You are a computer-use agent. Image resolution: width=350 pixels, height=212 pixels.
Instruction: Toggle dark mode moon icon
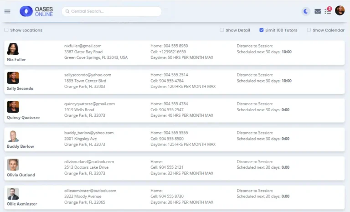coord(306,11)
